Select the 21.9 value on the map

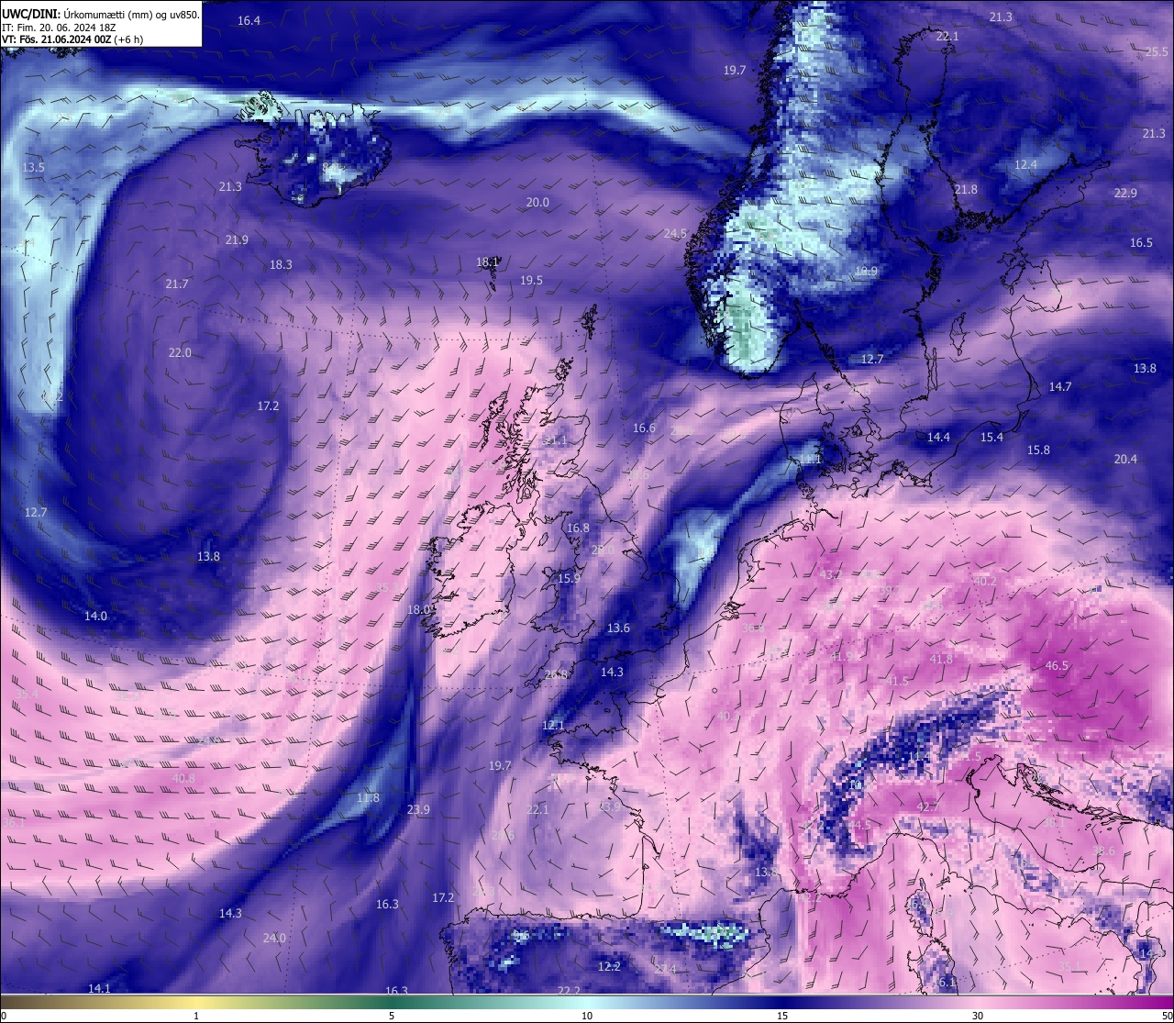click(x=237, y=239)
